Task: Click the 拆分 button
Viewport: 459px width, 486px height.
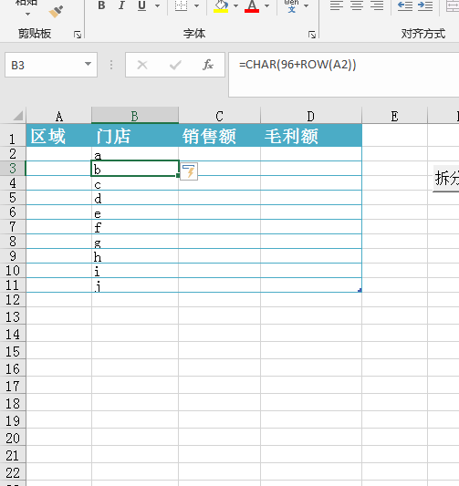Action: point(446,178)
